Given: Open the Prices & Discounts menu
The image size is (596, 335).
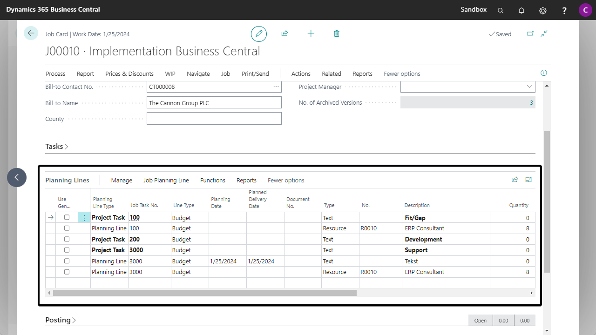Looking at the screenshot, I should (129, 74).
